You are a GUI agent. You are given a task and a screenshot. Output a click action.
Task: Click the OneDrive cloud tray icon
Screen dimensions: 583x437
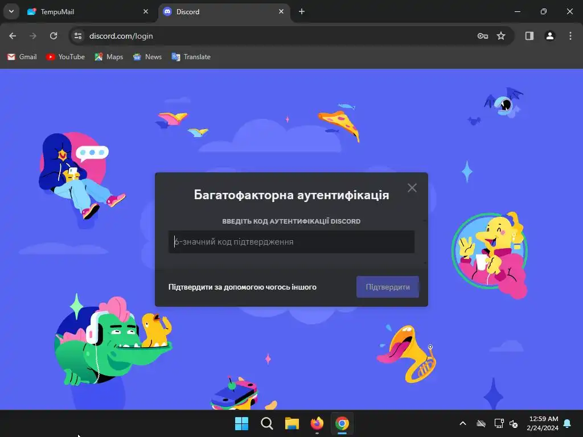pos(481,423)
